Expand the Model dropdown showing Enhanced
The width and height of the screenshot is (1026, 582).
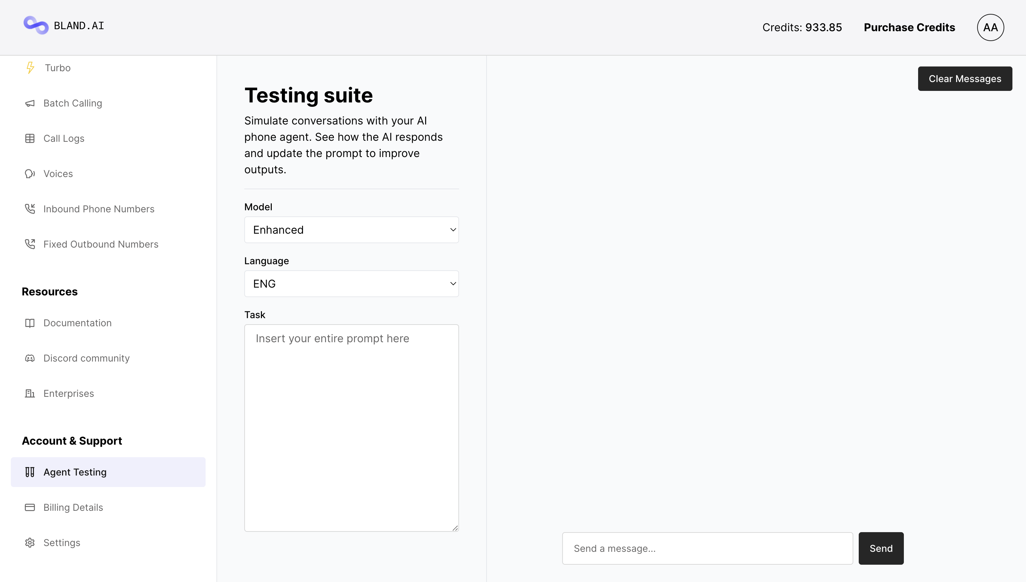351,229
